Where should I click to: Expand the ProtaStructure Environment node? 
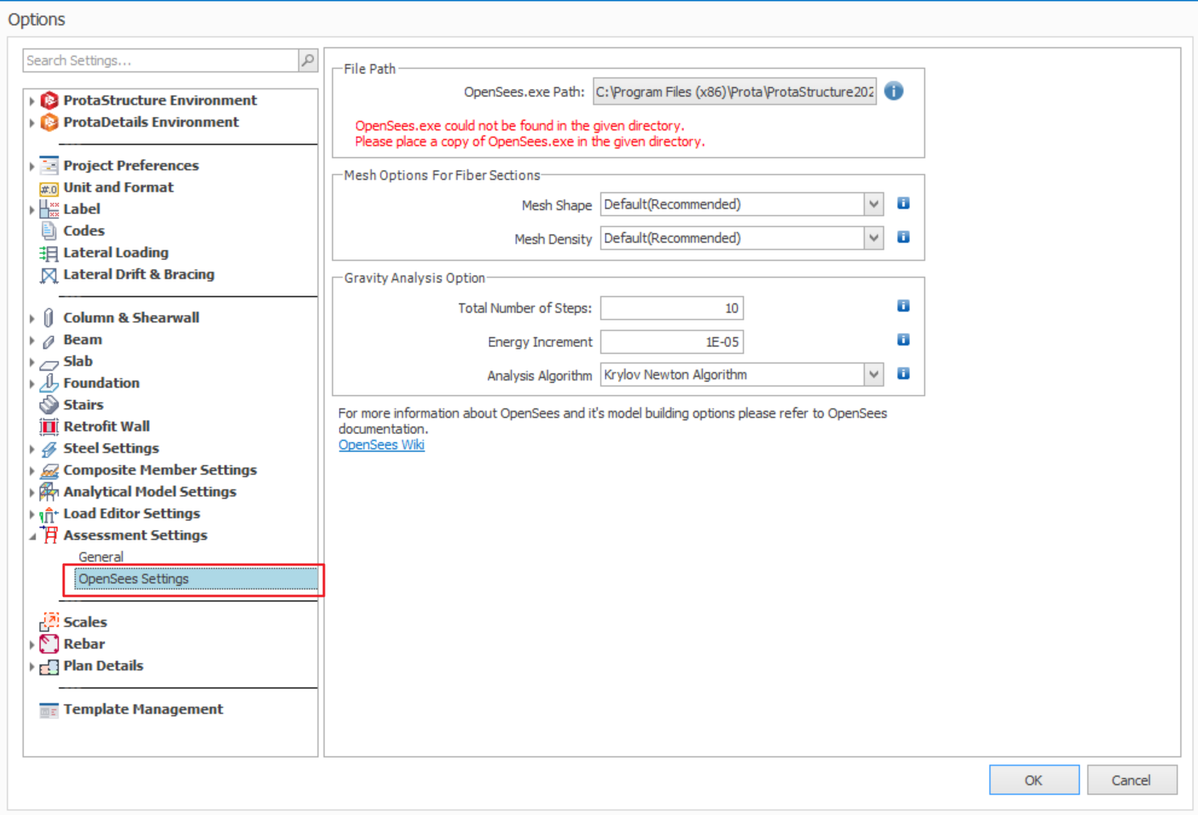[31, 101]
